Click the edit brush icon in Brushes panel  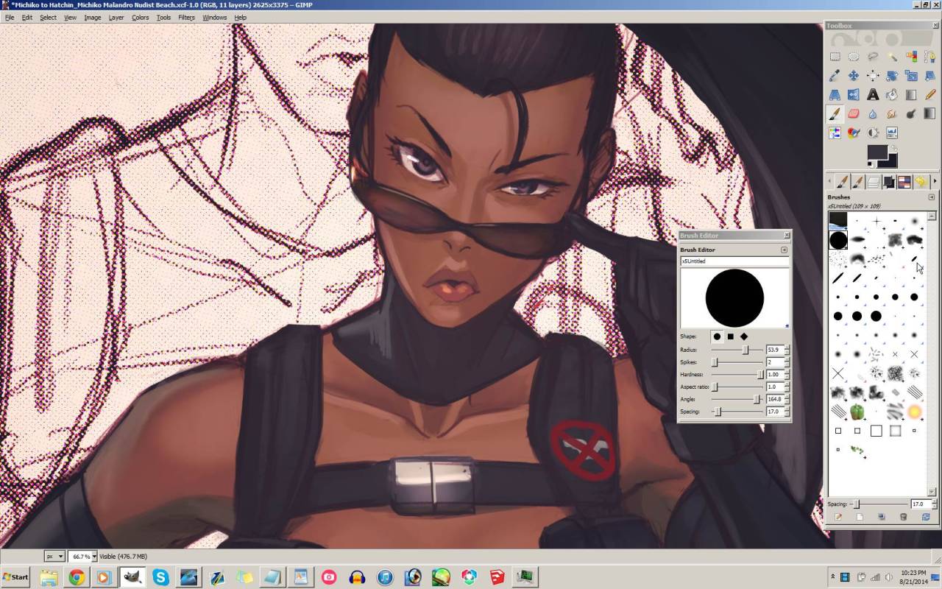838,517
